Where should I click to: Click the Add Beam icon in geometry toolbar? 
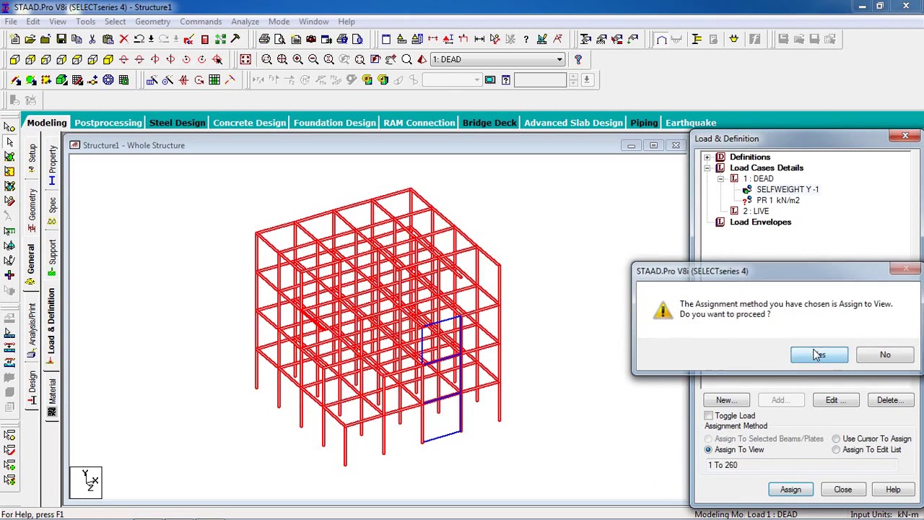pyautogui.click(x=15, y=79)
